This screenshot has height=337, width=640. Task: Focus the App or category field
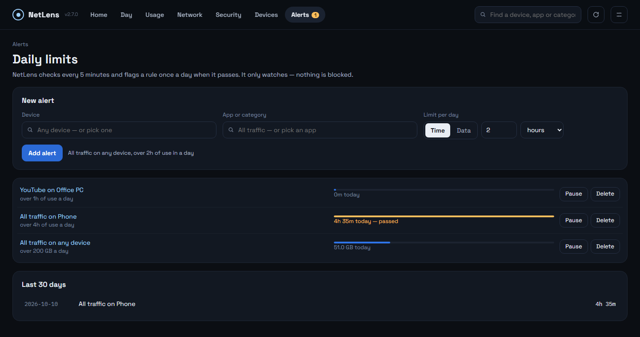(x=320, y=130)
